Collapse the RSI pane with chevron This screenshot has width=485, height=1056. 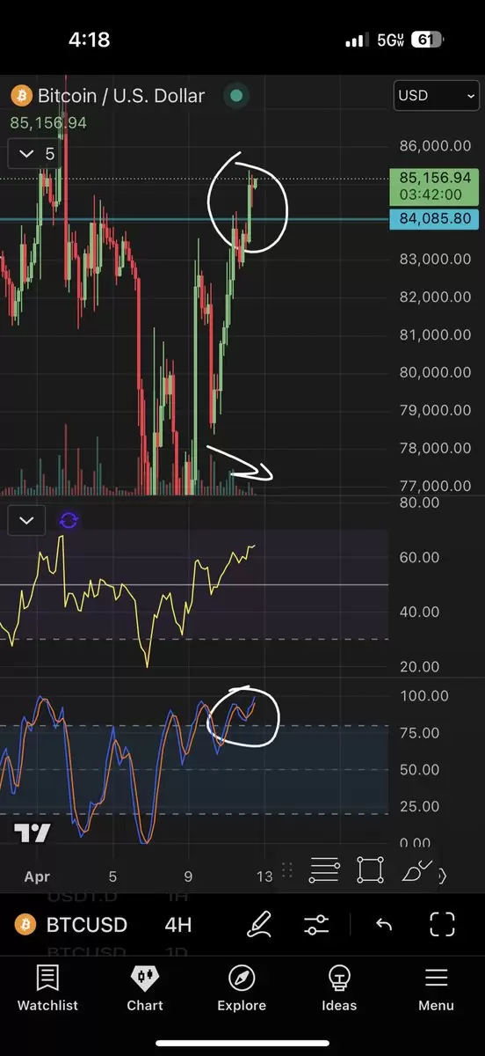(26, 520)
